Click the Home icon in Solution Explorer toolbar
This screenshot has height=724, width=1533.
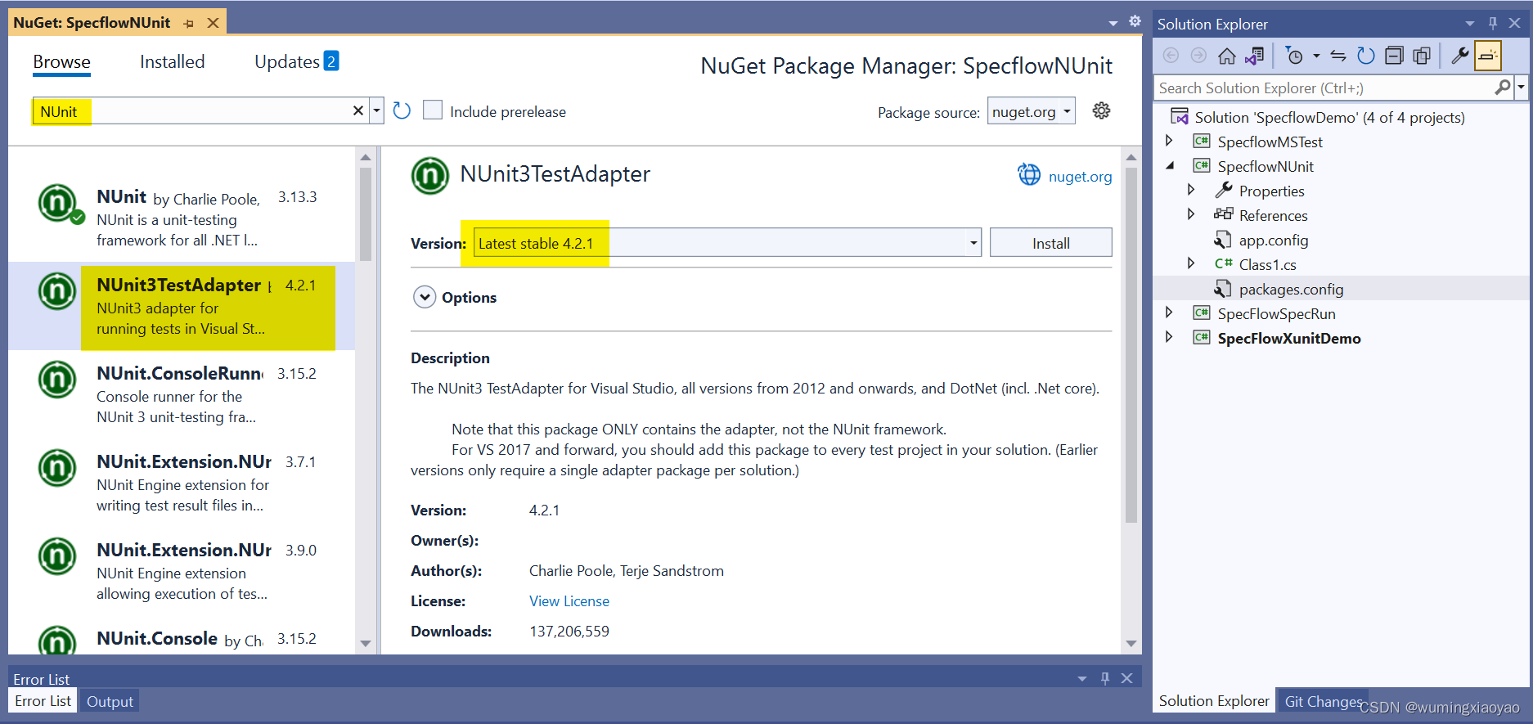tap(1226, 56)
